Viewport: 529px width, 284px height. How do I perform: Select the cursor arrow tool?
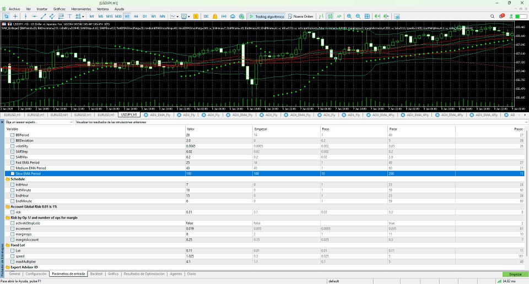point(7,16)
